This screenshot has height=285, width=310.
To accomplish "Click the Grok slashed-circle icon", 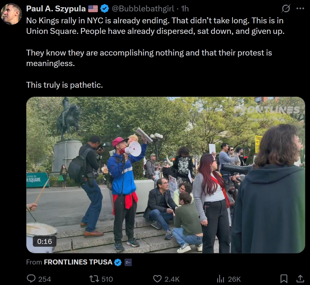I will point(286,9).
